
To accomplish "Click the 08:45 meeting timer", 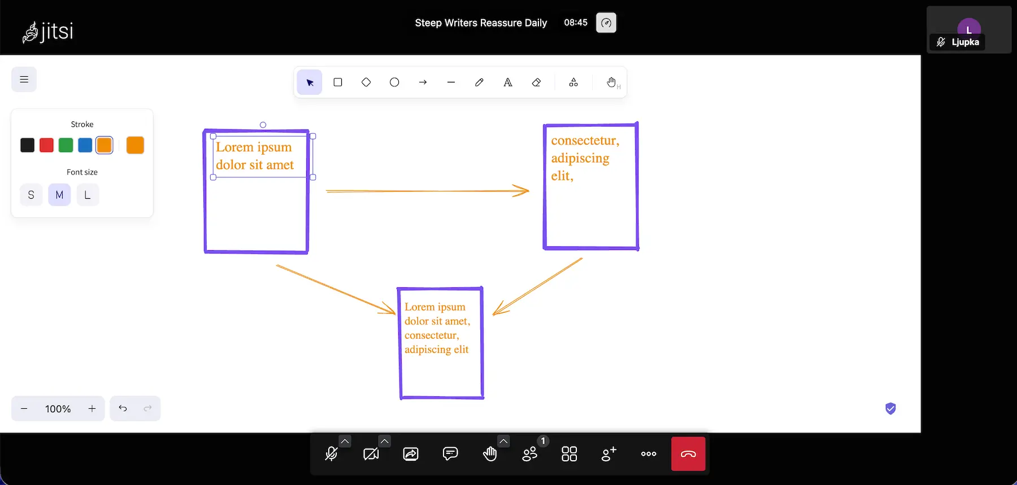I will point(576,23).
